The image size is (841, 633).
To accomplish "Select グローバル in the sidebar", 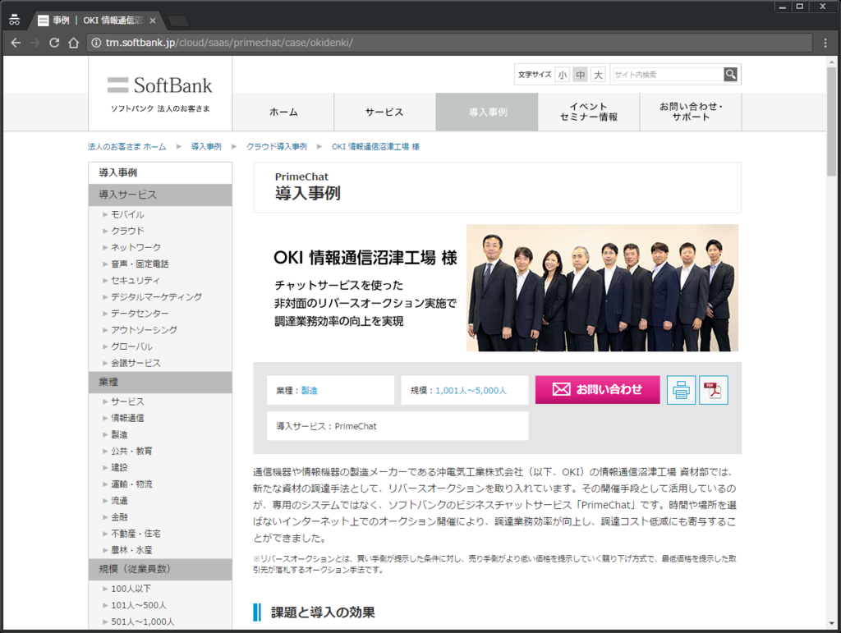I will (x=132, y=346).
